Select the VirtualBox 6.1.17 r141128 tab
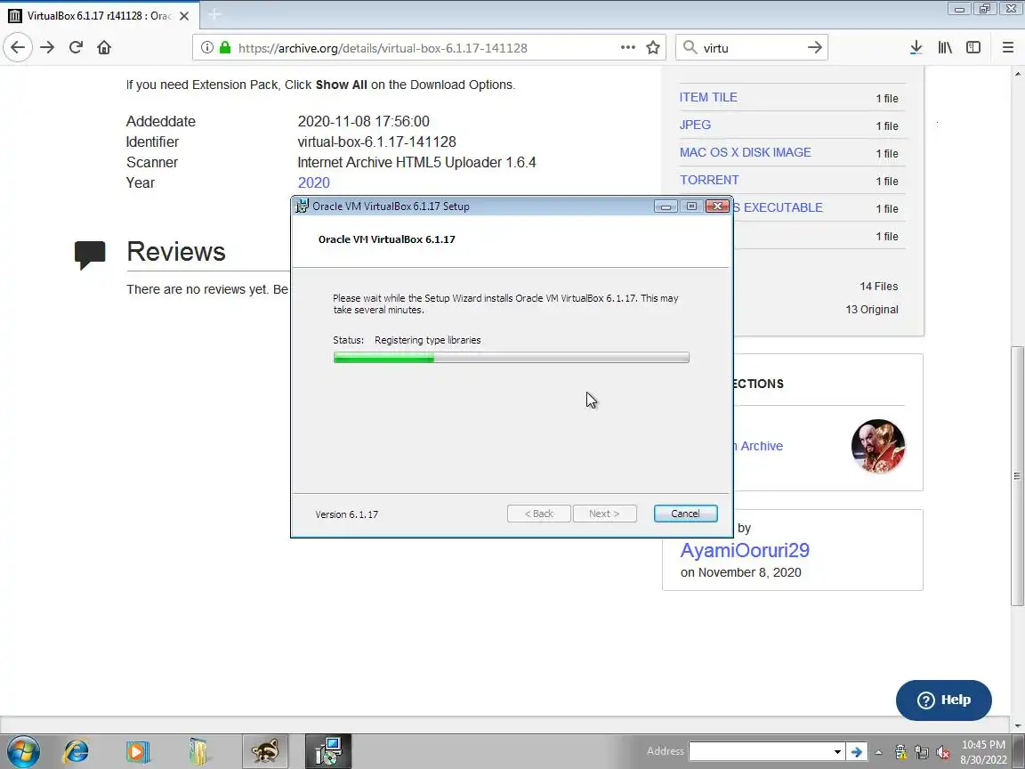The height and width of the screenshot is (769, 1025). tap(100, 16)
